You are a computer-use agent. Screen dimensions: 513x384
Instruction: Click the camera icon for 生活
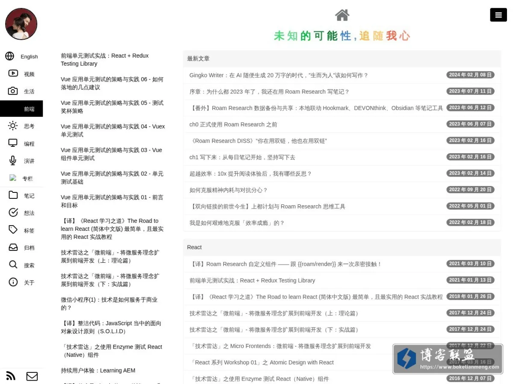coord(13,91)
